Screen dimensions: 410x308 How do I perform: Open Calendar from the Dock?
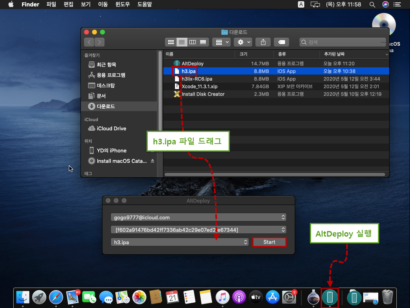173,297
